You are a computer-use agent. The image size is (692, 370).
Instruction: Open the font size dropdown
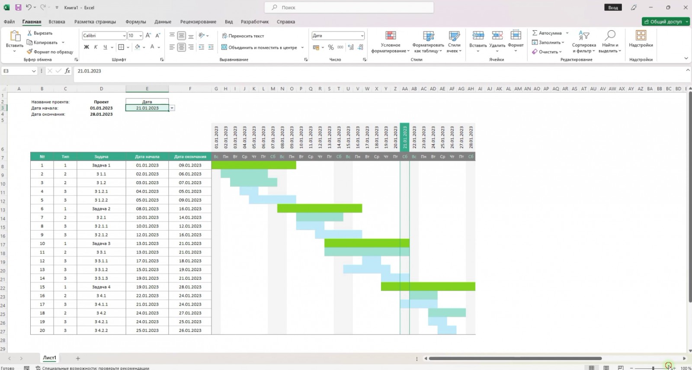pyautogui.click(x=141, y=36)
